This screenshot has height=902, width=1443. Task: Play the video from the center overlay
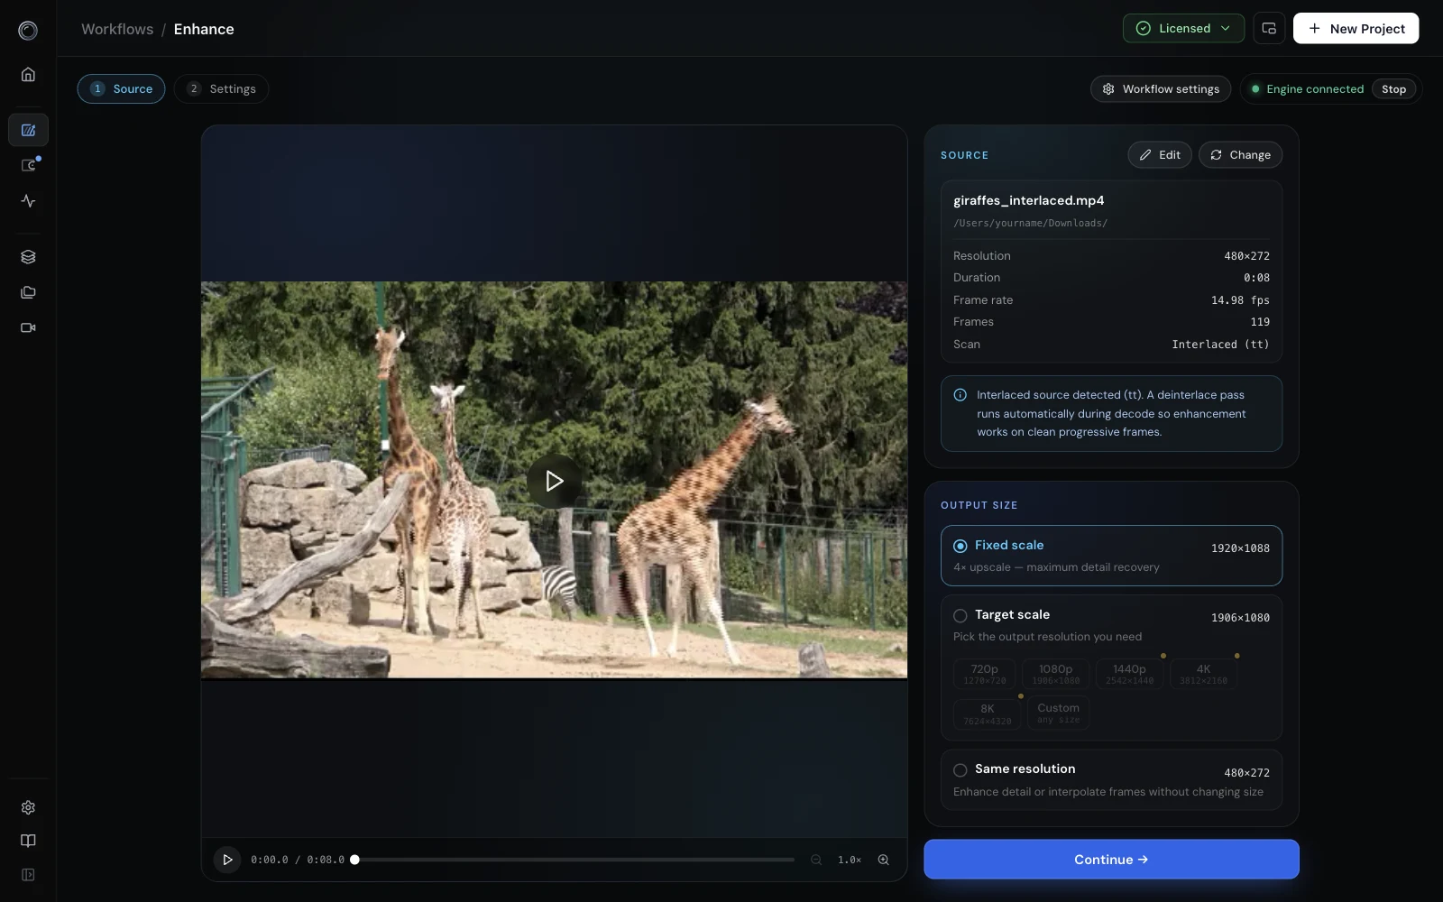pos(554,481)
